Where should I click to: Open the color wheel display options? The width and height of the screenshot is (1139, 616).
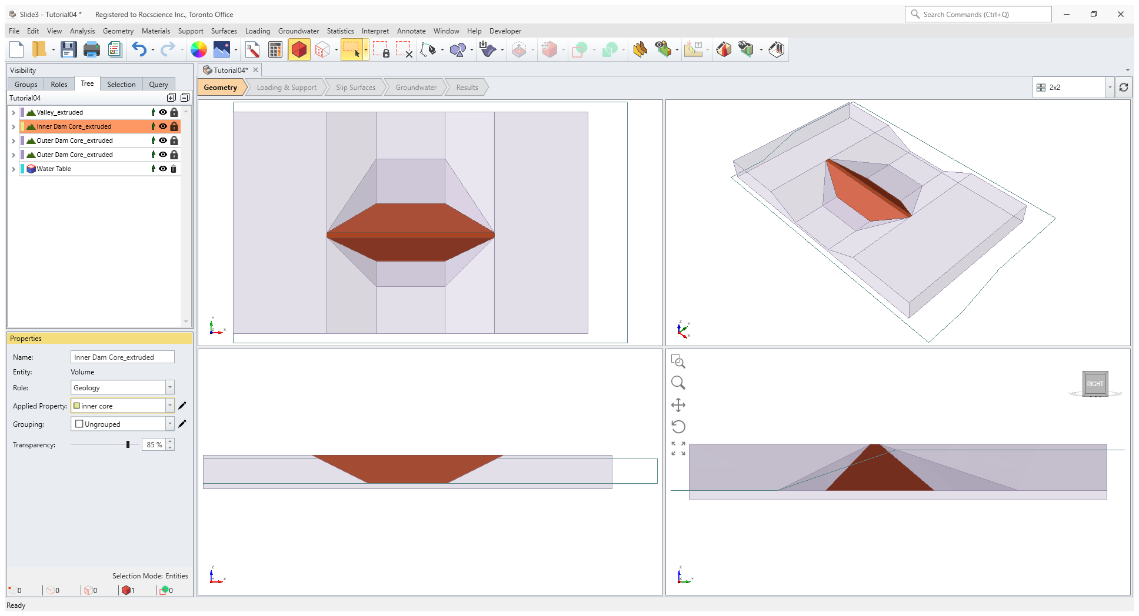199,50
